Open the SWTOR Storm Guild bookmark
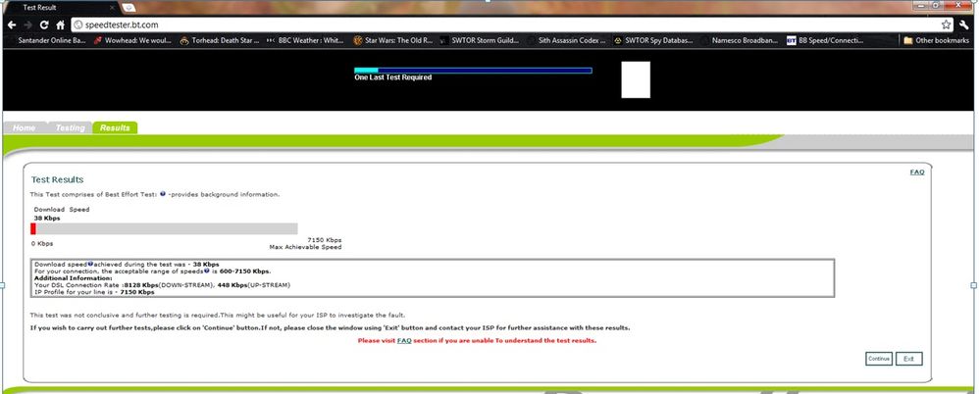Viewport: 979px width, 394px height. click(480, 40)
